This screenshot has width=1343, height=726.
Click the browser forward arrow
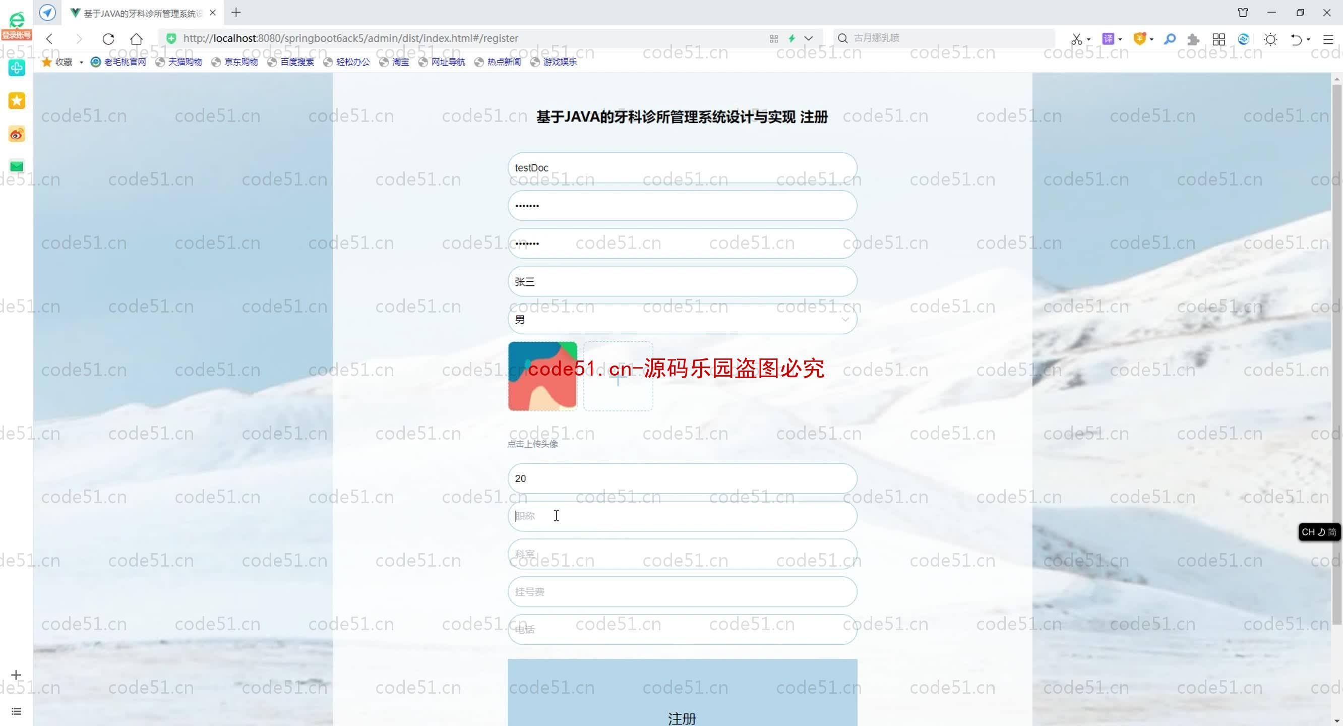pyautogui.click(x=79, y=39)
